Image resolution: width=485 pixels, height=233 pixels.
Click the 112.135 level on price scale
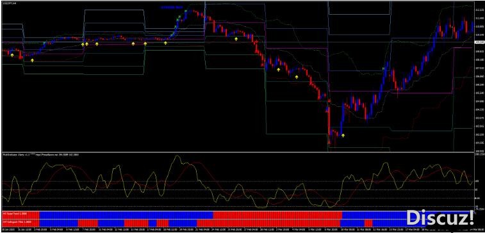(479, 10)
